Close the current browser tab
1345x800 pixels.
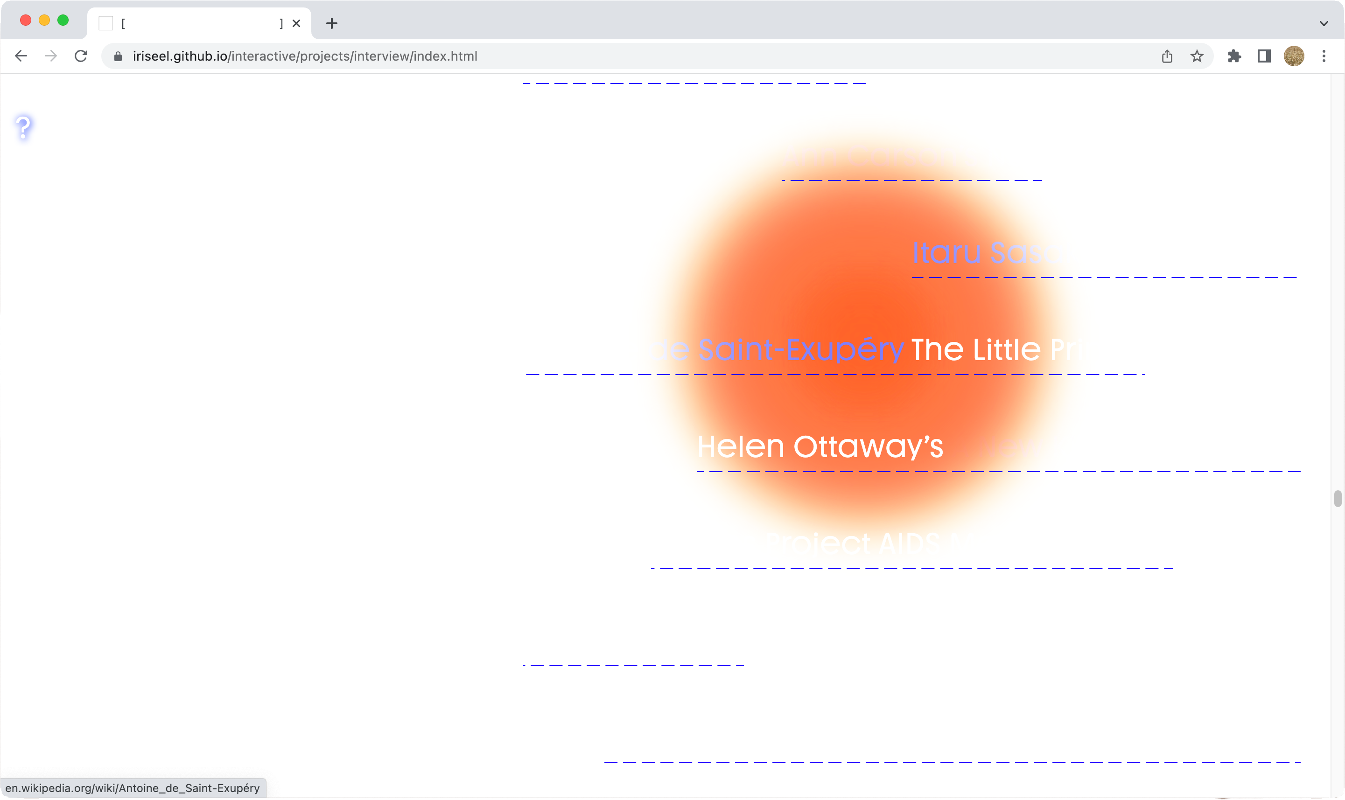coord(296,23)
